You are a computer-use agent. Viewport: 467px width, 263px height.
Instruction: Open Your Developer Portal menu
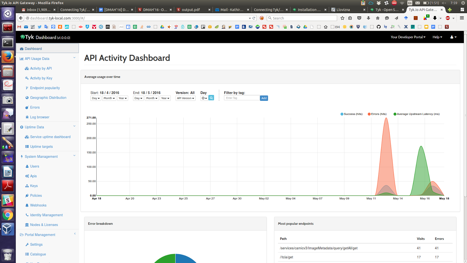click(x=408, y=37)
